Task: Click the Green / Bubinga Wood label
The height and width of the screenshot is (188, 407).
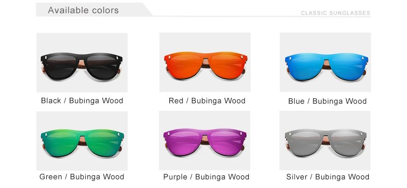Action: tap(82, 177)
